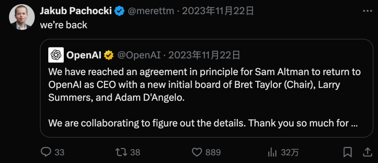Bookmark this tweet
Image resolution: width=378 pixels, height=163 pixels.
[x=348, y=152]
